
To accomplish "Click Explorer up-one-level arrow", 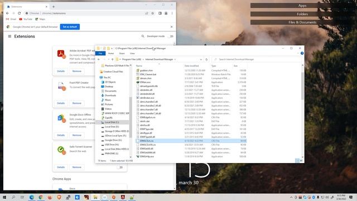I will [x=113, y=59].
